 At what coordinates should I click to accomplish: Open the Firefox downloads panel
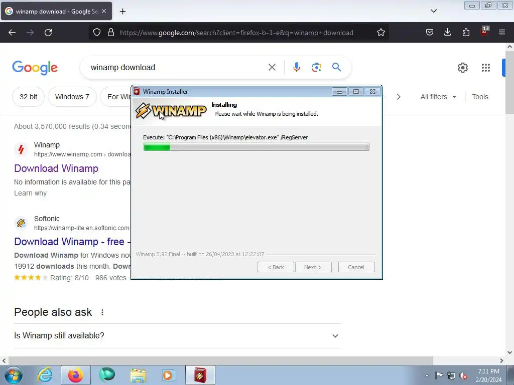coord(447,33)
